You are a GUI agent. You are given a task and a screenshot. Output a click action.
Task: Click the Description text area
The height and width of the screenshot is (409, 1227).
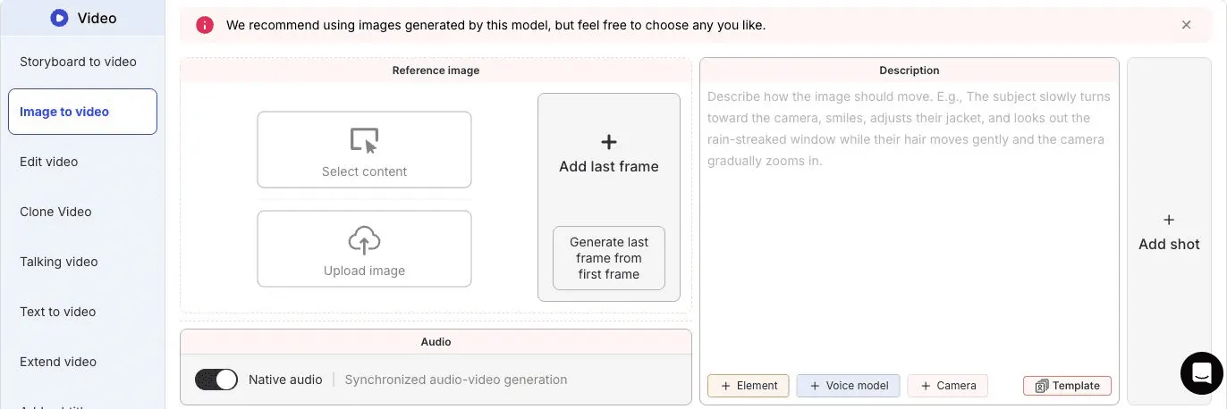[x=910, y=226]
